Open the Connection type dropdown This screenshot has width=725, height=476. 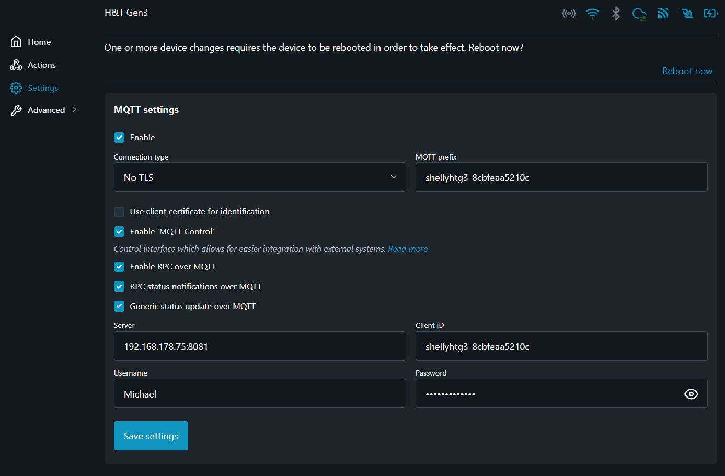pyautogui.click(x=260, y=177)
